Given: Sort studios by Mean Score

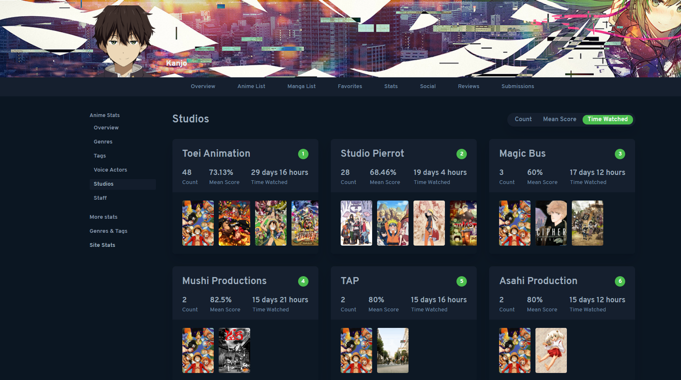Looking at the screenshot, I should point(559,119).
